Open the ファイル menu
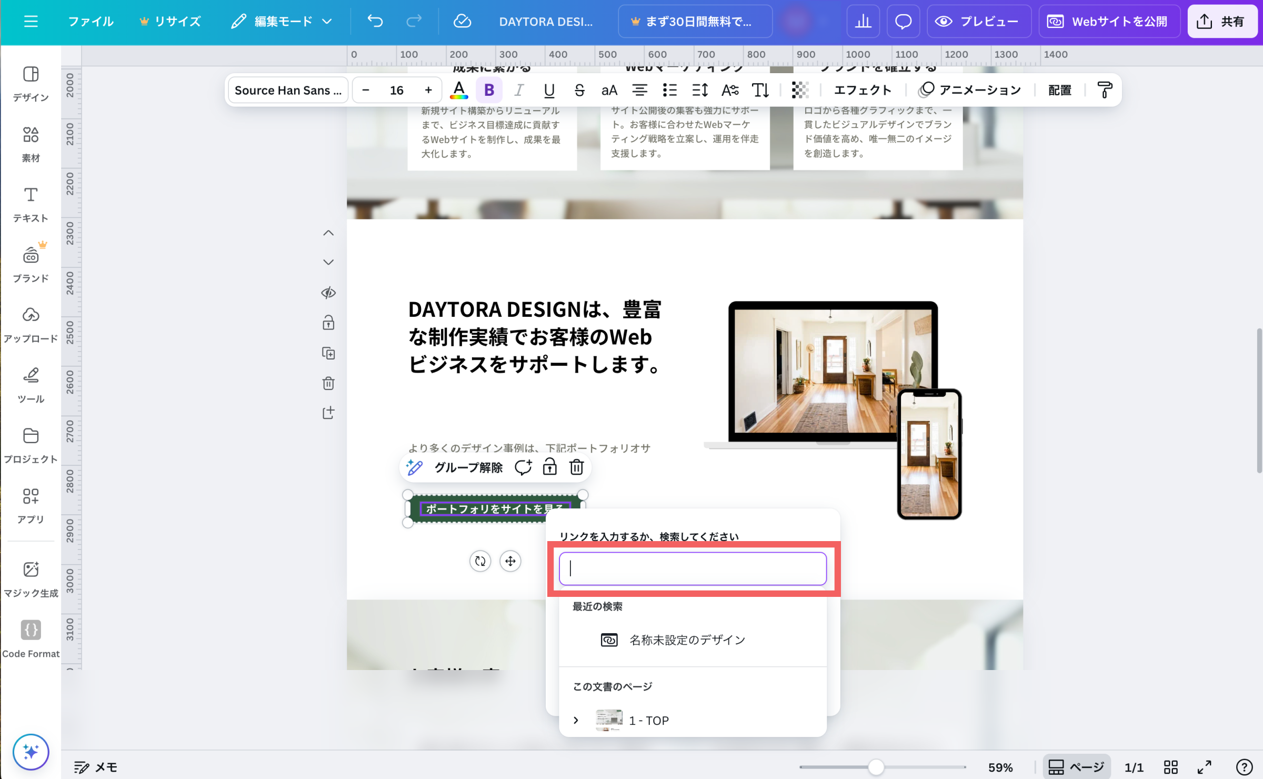The height and width of the screenshot is (779, 1263). tap(91, 21)
